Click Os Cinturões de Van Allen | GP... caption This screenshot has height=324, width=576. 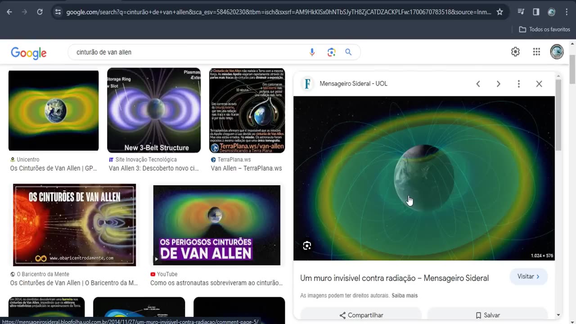point(54,168)
